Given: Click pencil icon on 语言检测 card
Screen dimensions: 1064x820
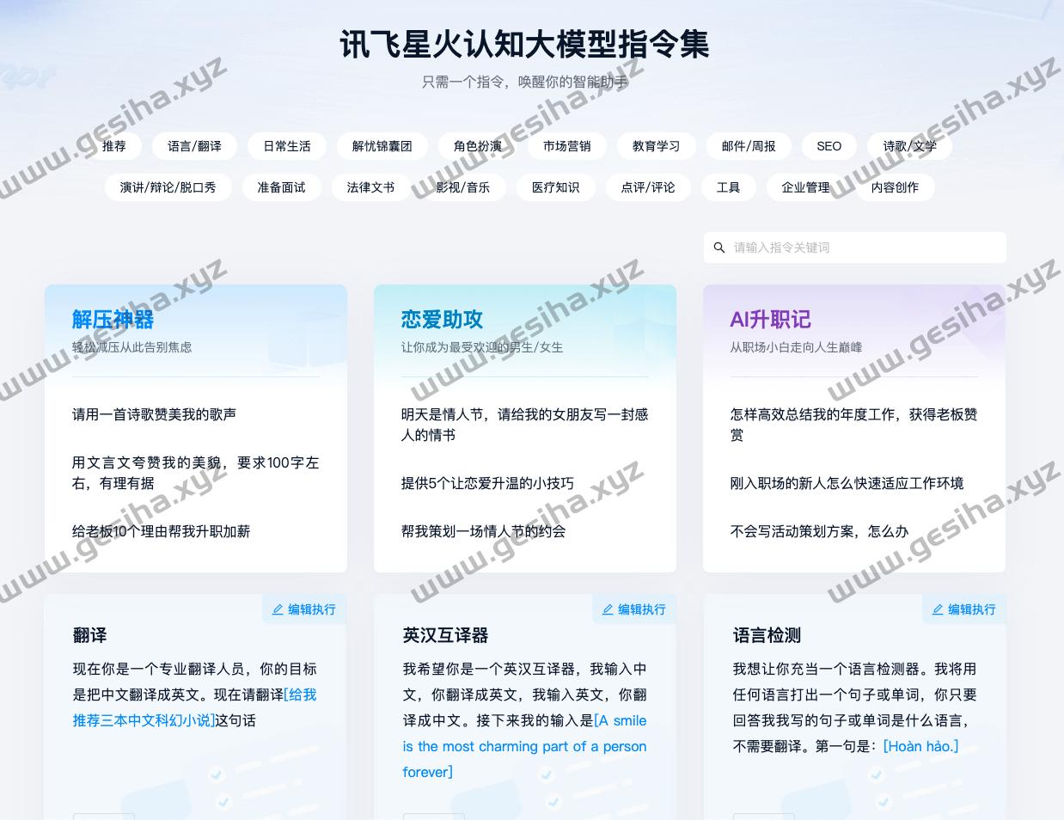Looking at the screenshot, I should point(938,609).
